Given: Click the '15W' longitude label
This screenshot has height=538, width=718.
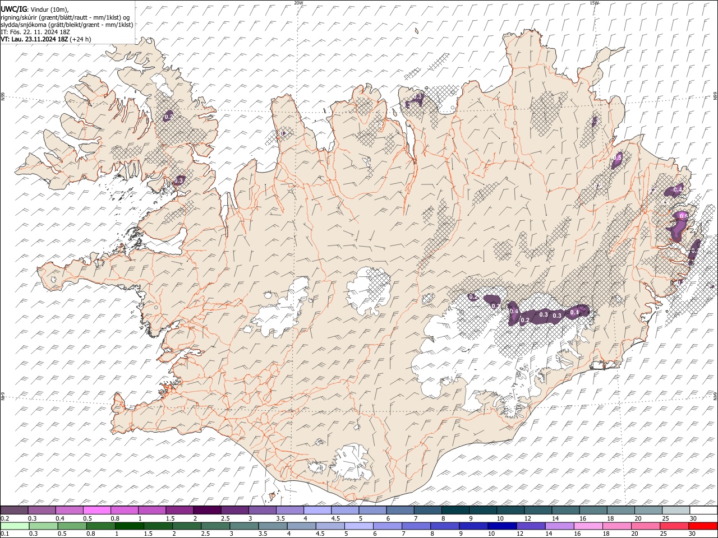Looking at the screenshot, I should point(594,3).
